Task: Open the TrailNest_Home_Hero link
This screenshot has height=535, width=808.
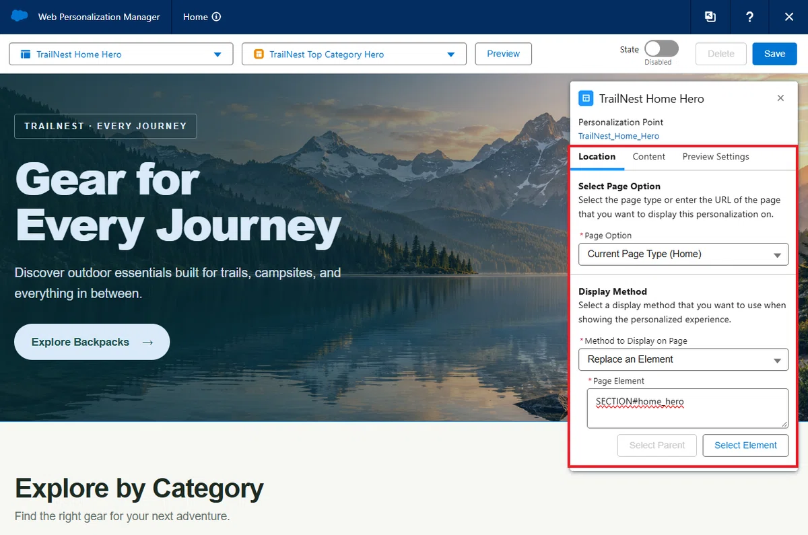Action: coord(619,136)
